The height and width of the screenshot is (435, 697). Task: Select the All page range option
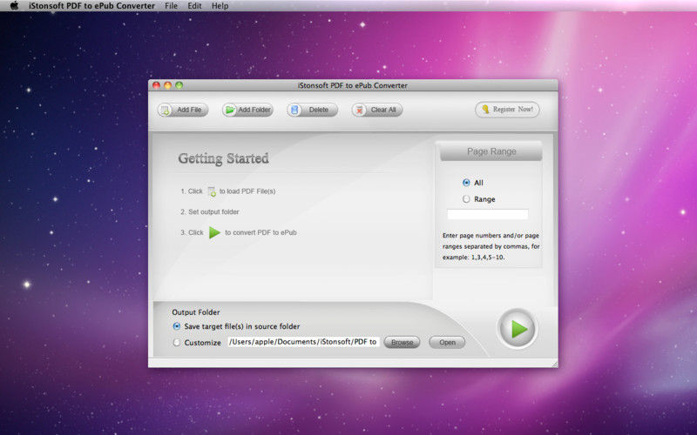point(466,183)
